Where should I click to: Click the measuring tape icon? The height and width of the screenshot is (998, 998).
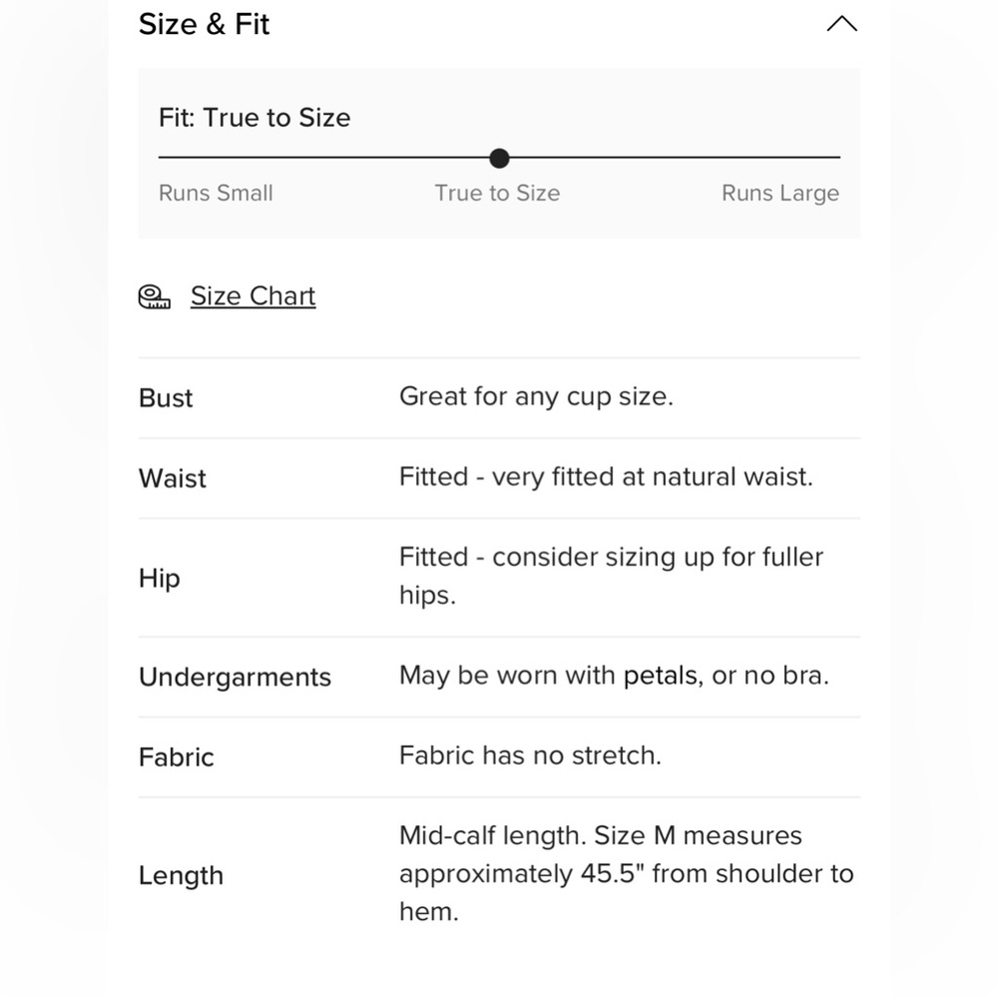point(154,296)
